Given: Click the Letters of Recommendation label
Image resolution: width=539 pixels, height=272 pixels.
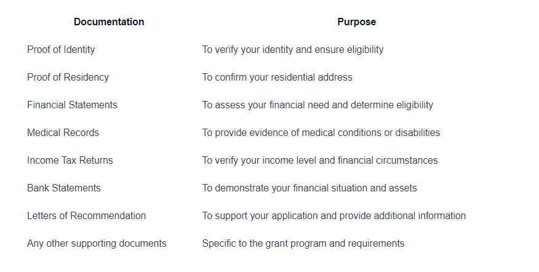Looking at the screenshot, I should [x=87, y=215].
